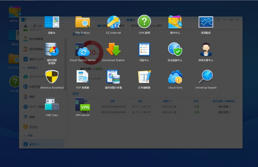Viewport: 258px width, 167px height.
Task: Click the 39 °C / 102 °F cell
Action: [141, 107]
